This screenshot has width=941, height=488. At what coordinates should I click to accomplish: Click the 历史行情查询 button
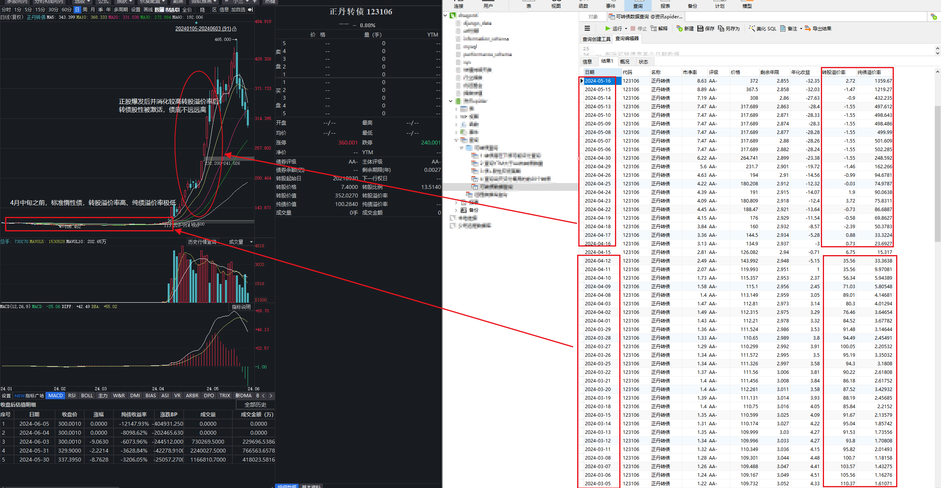tap(202, 242)
